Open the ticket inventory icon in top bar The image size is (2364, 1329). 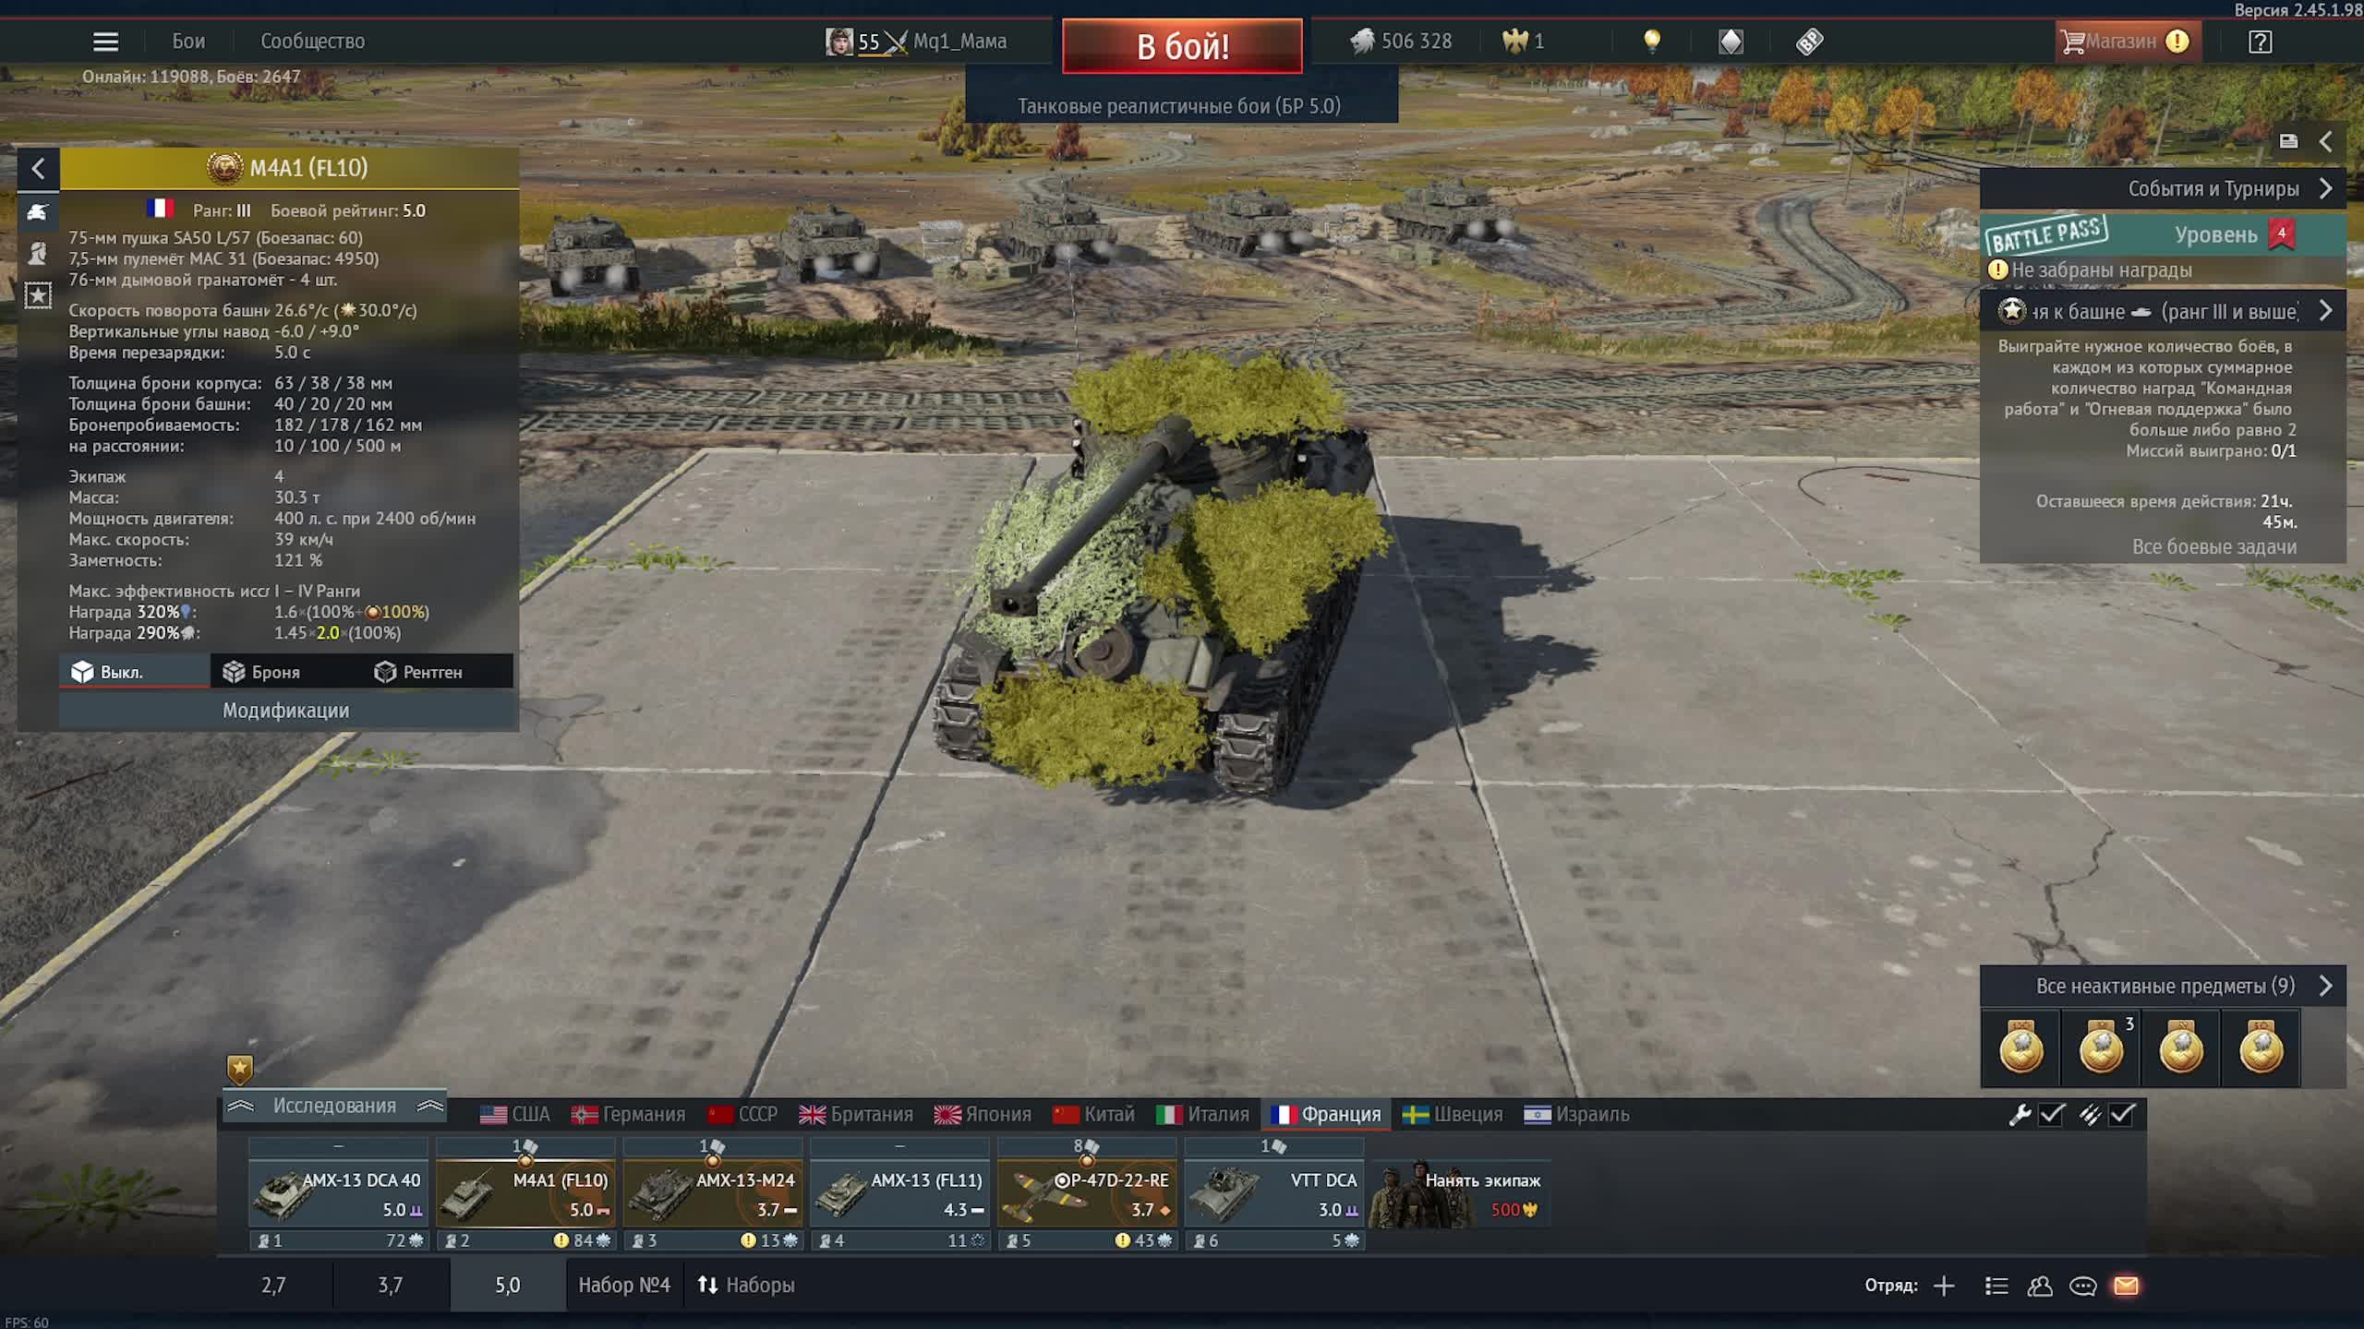(1810, 42)
